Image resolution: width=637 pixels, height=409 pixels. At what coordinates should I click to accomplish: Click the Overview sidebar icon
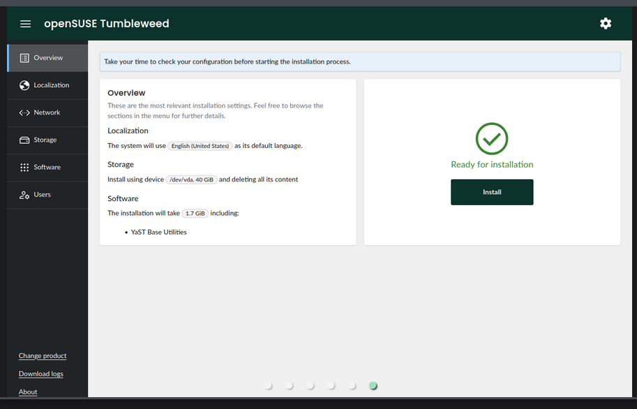pos(24,58)
